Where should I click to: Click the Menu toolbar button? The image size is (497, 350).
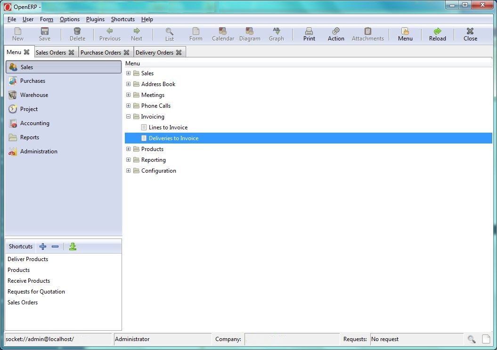pos(405,34)
